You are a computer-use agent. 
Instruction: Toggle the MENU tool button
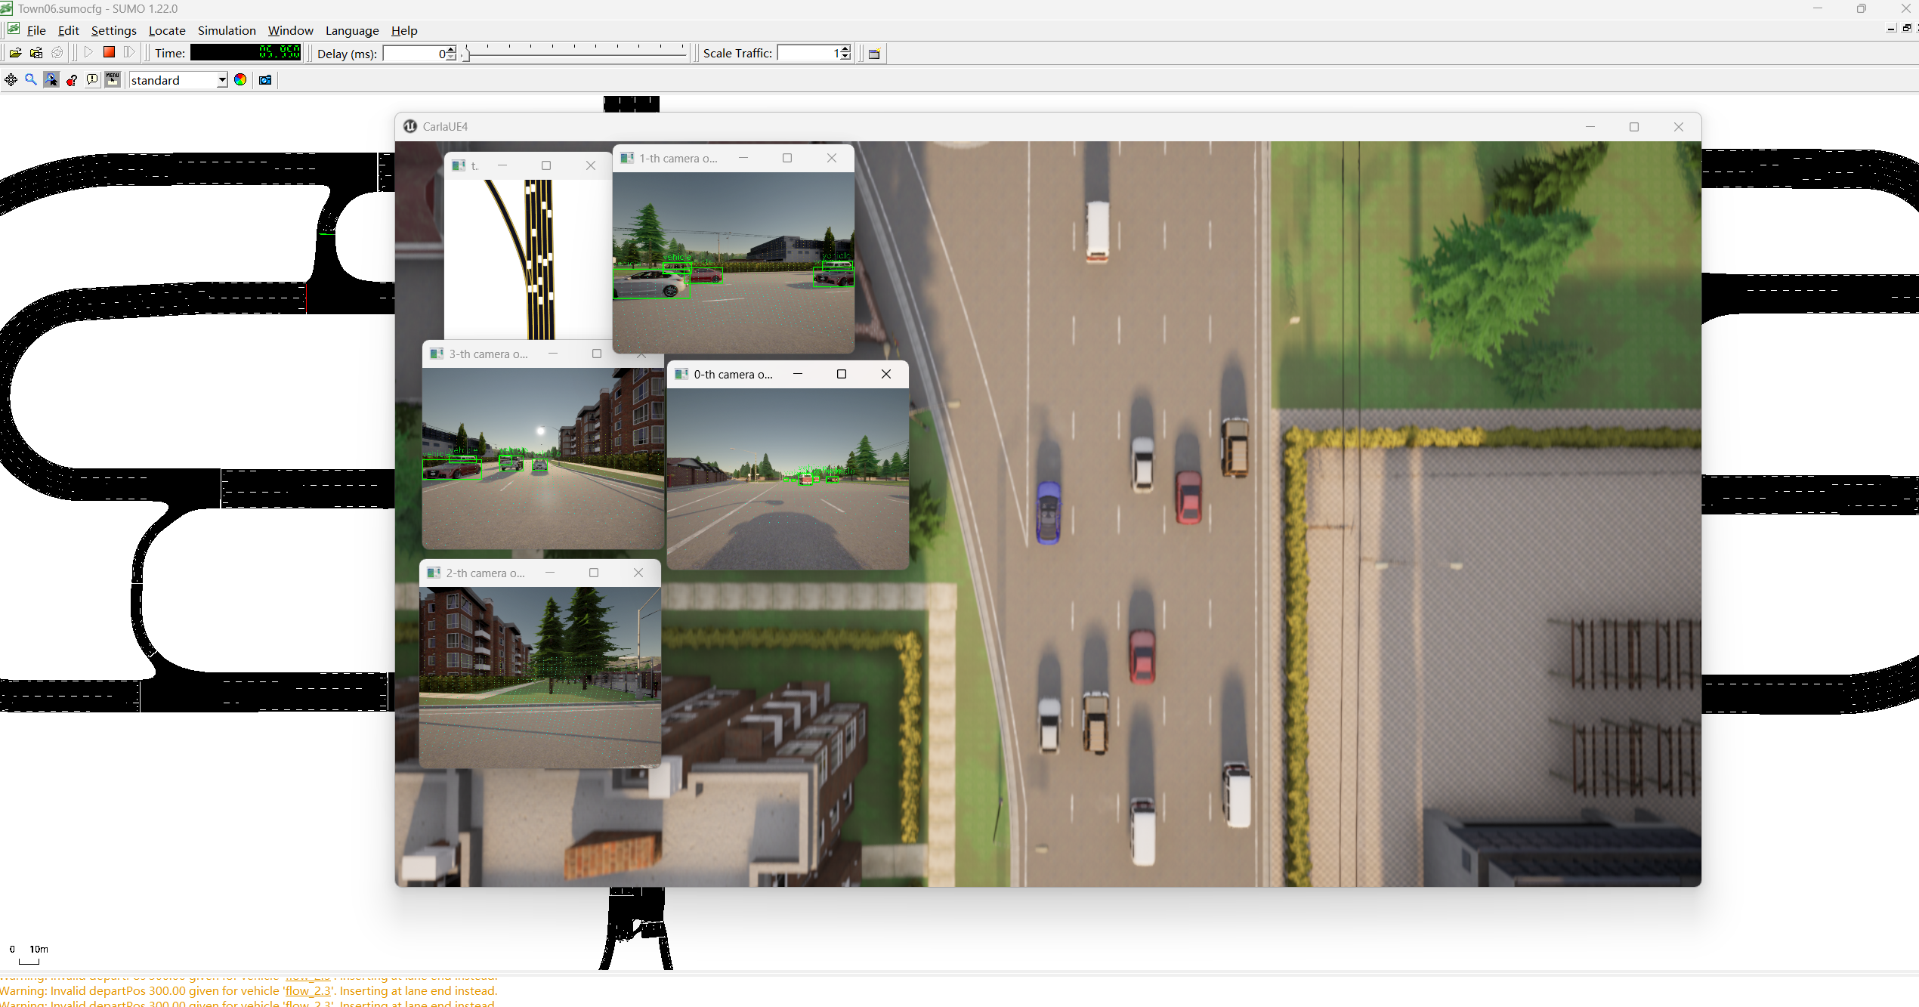coord(113,80)
